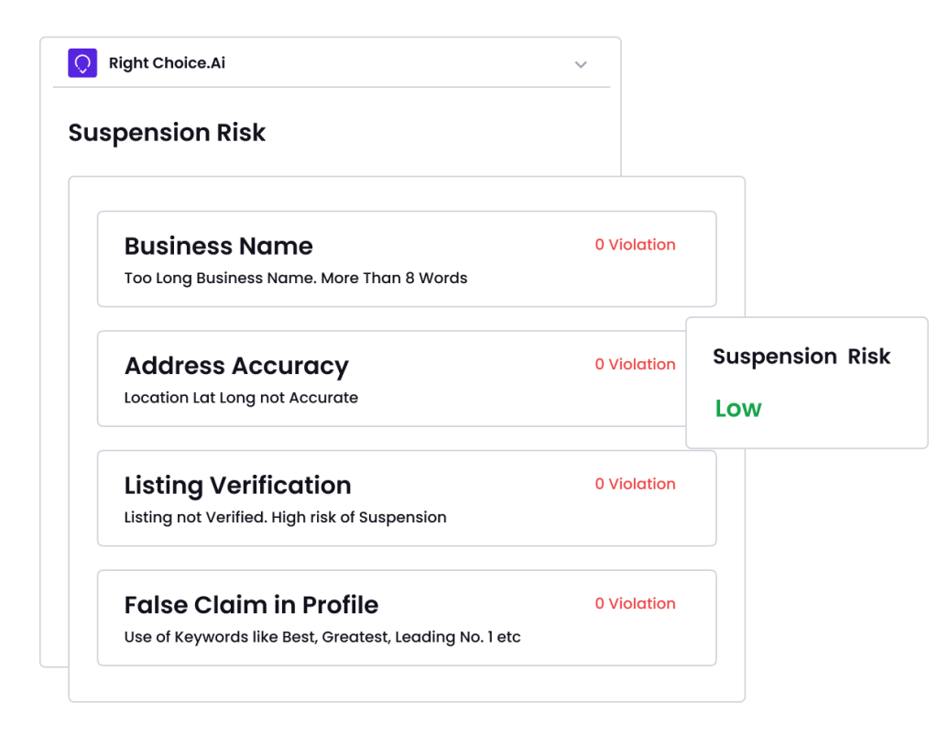
Task: Open the False Claim in Profile card
Action: pos(407,618)
